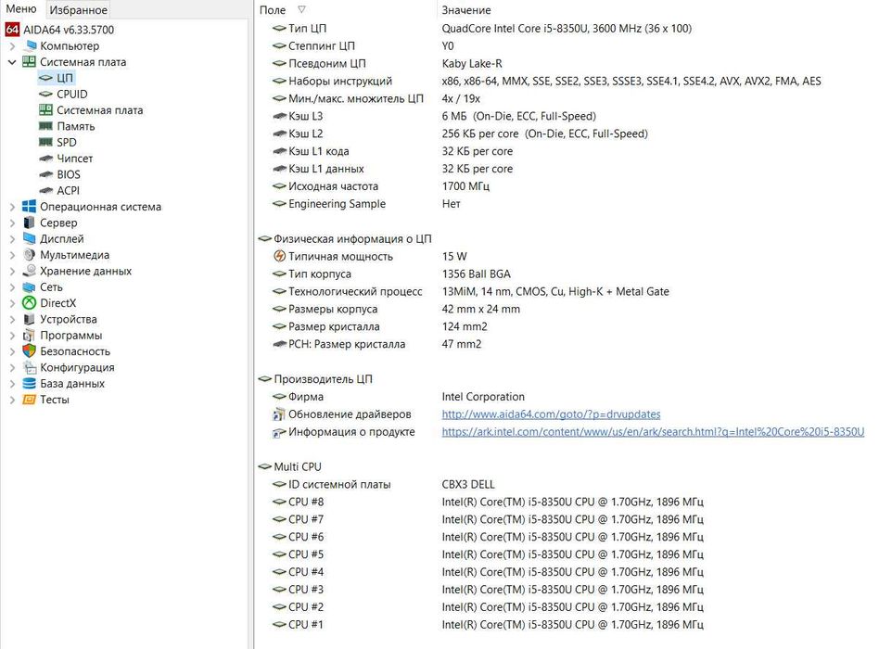Expand the Мультимедиа tree node
879x649 pixels.
[x=12, y=255]
